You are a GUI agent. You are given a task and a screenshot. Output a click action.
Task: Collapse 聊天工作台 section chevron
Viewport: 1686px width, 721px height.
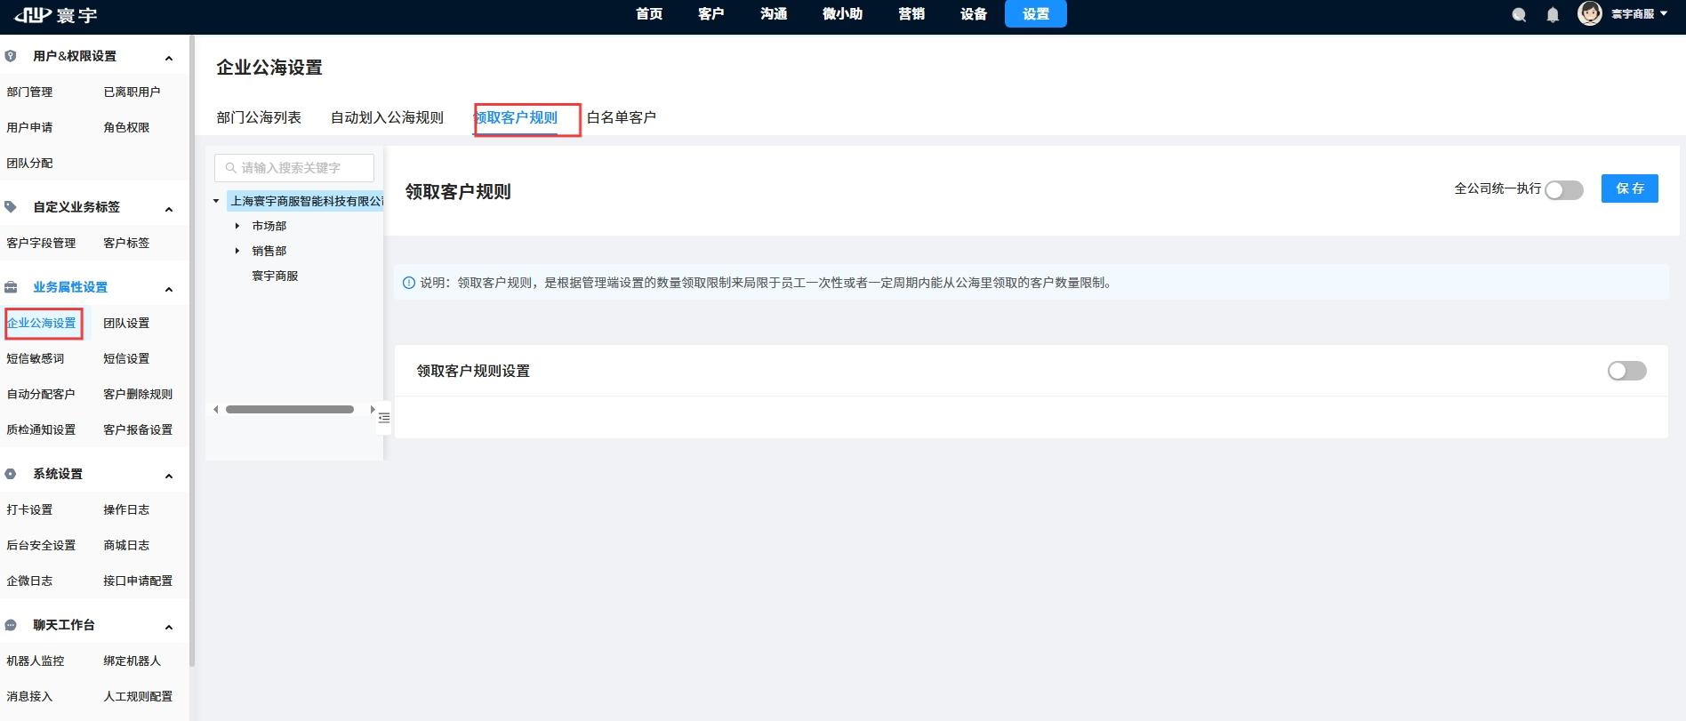point(169,627)
